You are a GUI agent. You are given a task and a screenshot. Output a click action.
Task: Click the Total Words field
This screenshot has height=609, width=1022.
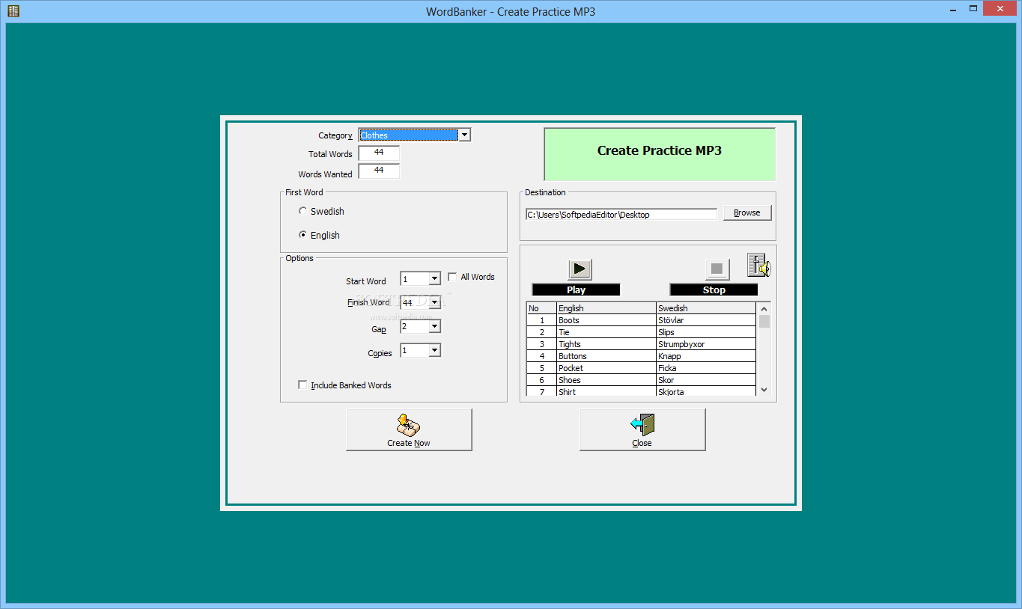pyautogui.click(x=379, y=153)
